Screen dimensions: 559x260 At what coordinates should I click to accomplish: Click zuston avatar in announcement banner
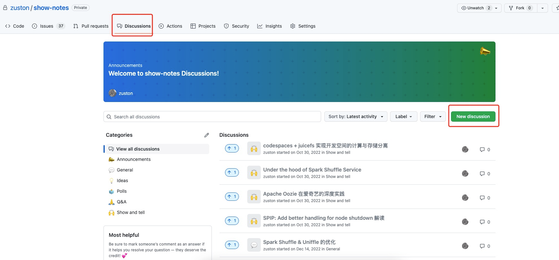[113, 93]
